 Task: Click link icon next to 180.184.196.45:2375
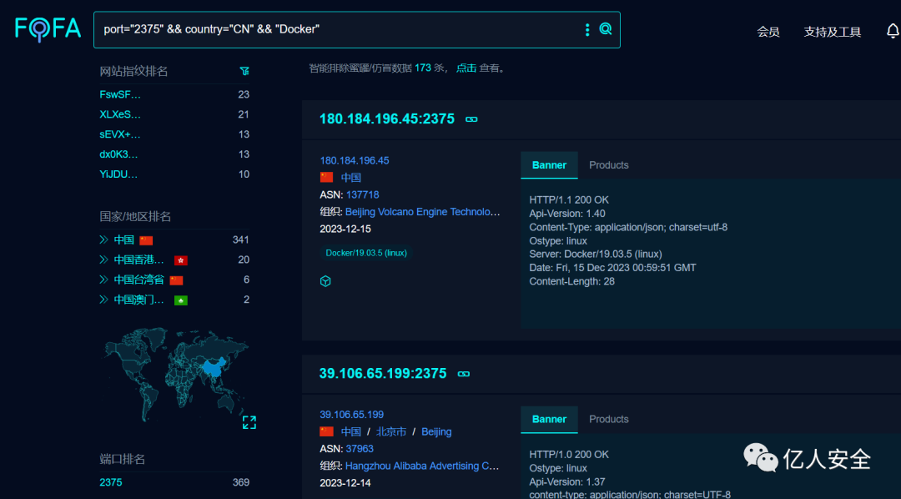[471, 119]
